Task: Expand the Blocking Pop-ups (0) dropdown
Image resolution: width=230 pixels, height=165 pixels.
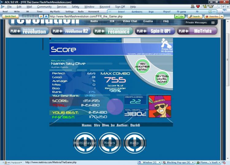Action: [193, 162]
